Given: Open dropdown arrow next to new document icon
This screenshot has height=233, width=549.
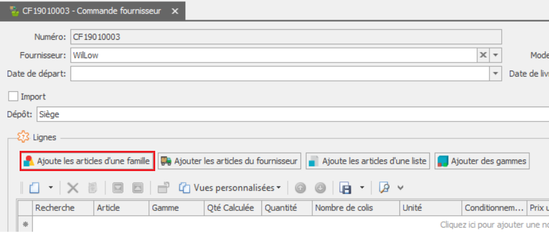Looking at the screenshot, I should tap(51, 188).
